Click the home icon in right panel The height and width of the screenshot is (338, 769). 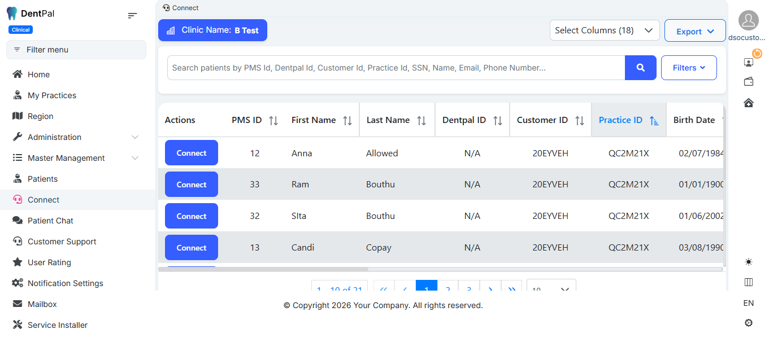pyautogui.click(x=749, y=103)
